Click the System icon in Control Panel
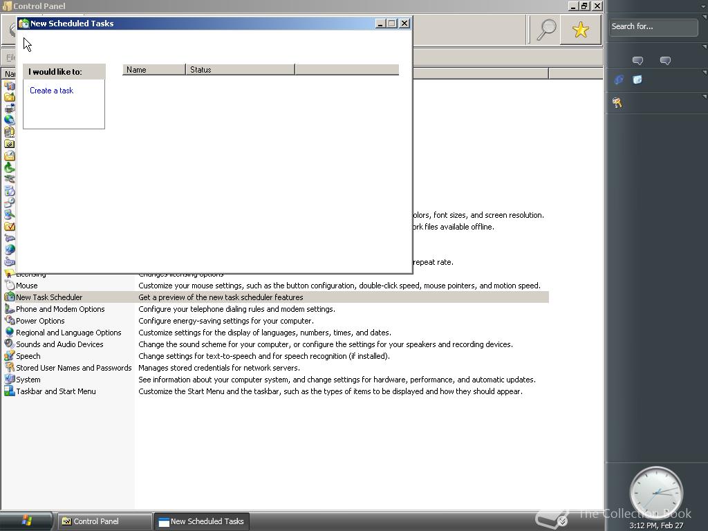Viewport: 708px width, 531px height. coord(10,380)
